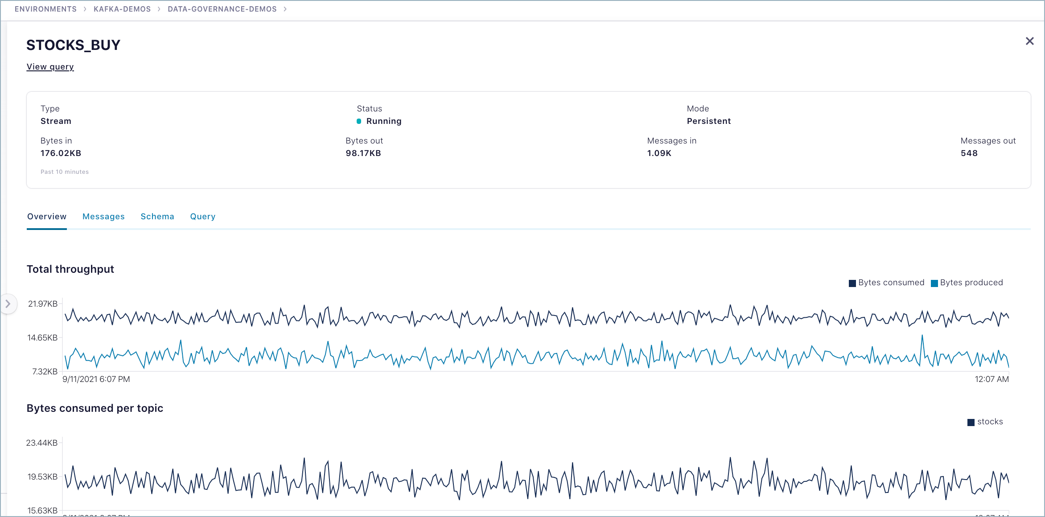This screenshot has width=1045, height=517.
Task: Switch to the Messages tab
Action: point(103,217)
